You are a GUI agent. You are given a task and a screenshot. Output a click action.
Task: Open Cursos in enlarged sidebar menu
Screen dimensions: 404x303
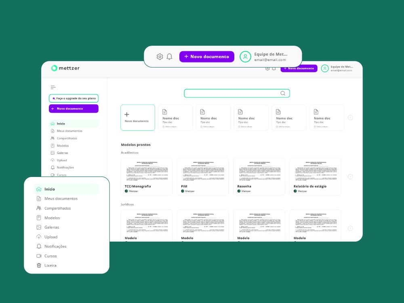point(50,256)
